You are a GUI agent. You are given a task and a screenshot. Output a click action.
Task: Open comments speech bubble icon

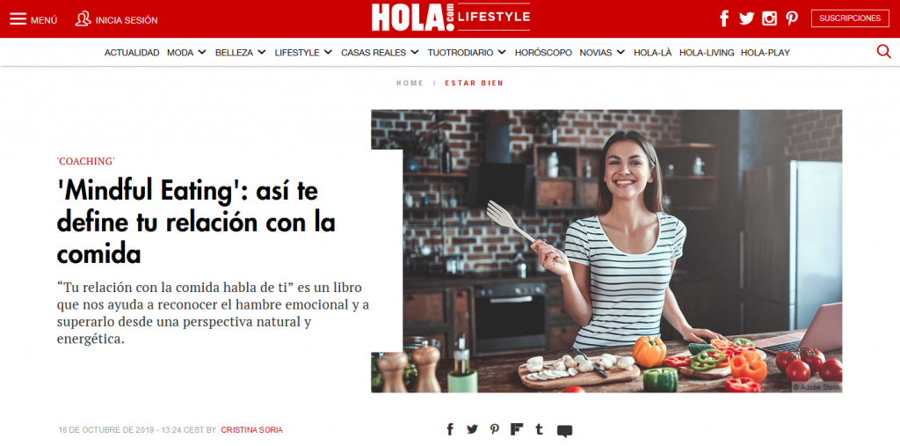click(565, 431)
